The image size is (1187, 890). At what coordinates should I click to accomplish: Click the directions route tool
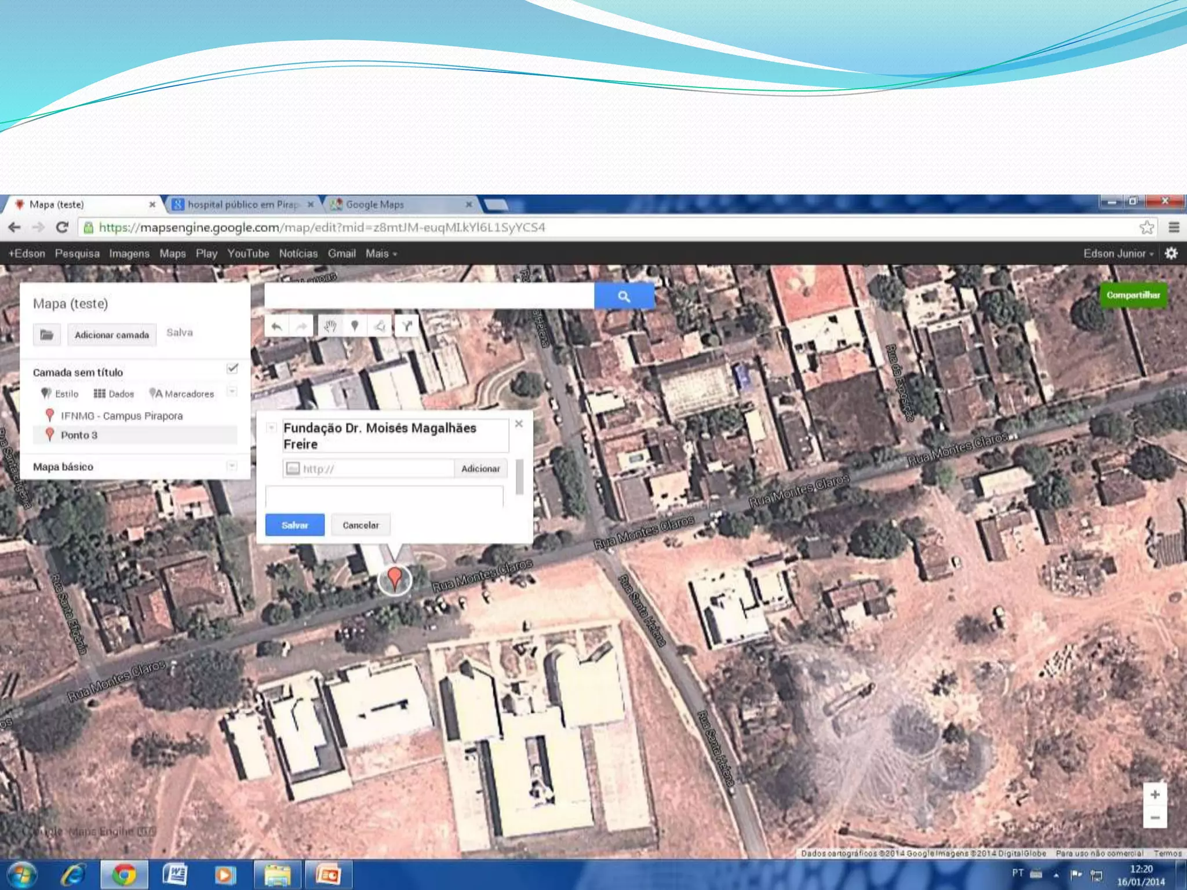click(x=407, y=326)
